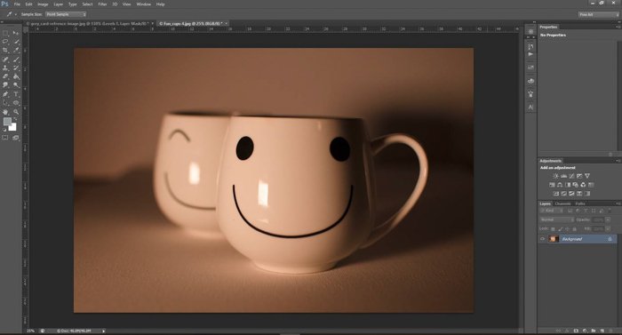Reset default foreground and background colors
622x335 pixels.
(x=4, y=130)
